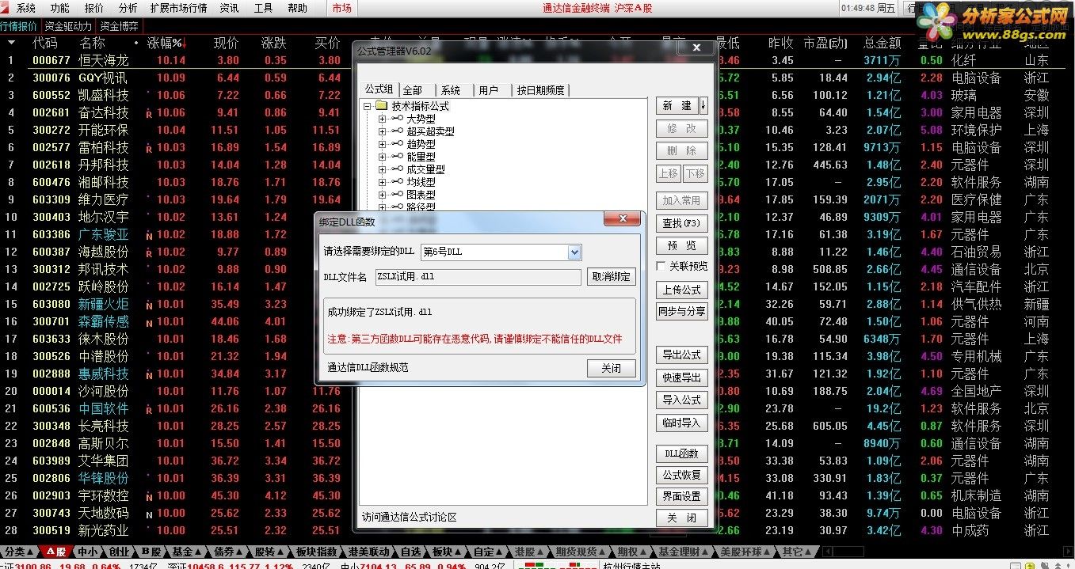This screenshot has width=1075, height=569.
Task: Click the formula-type icon next to 趋势型
Action: [398, 144]
